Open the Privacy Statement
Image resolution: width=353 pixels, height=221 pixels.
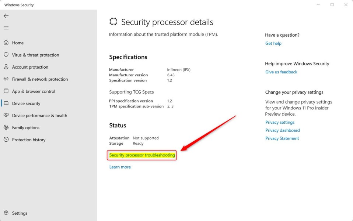pos(282,138)
